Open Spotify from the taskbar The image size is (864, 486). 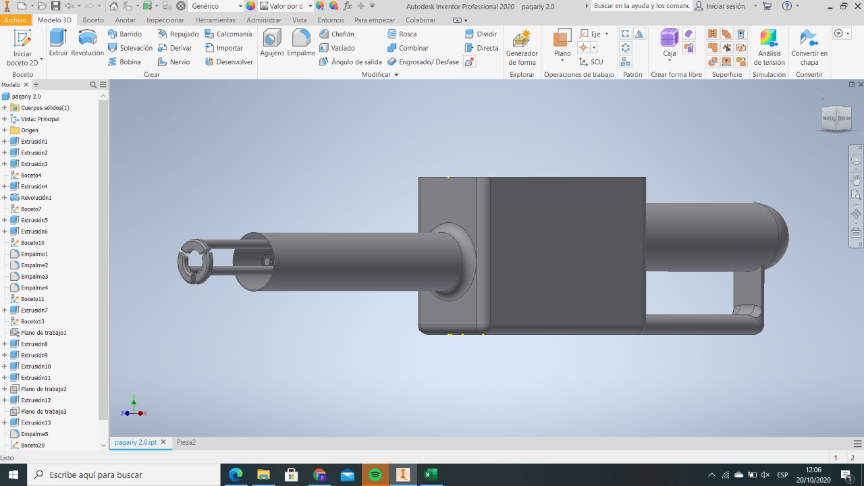[x=375, y=475]
